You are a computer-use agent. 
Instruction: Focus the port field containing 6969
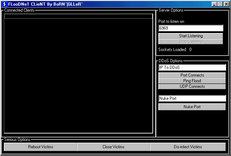click(x=191, y=28)
